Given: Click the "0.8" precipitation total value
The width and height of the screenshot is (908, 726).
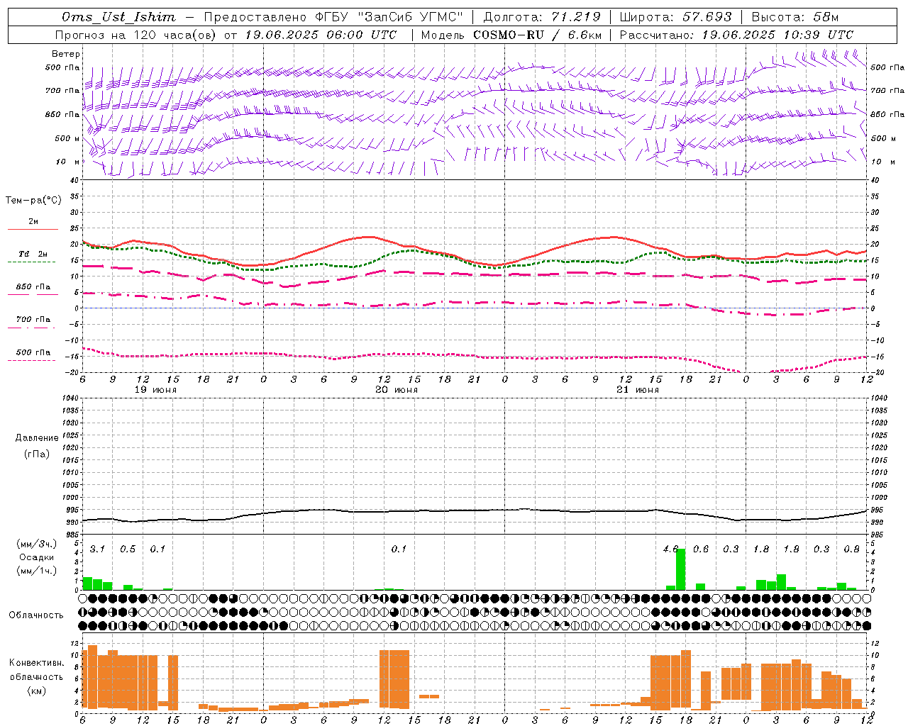Looking at the screenshot, I should 852,549.
